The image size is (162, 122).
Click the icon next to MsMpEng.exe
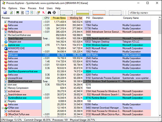click(x=6, y=32)
